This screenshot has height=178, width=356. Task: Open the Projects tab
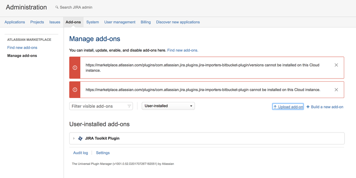37,22
